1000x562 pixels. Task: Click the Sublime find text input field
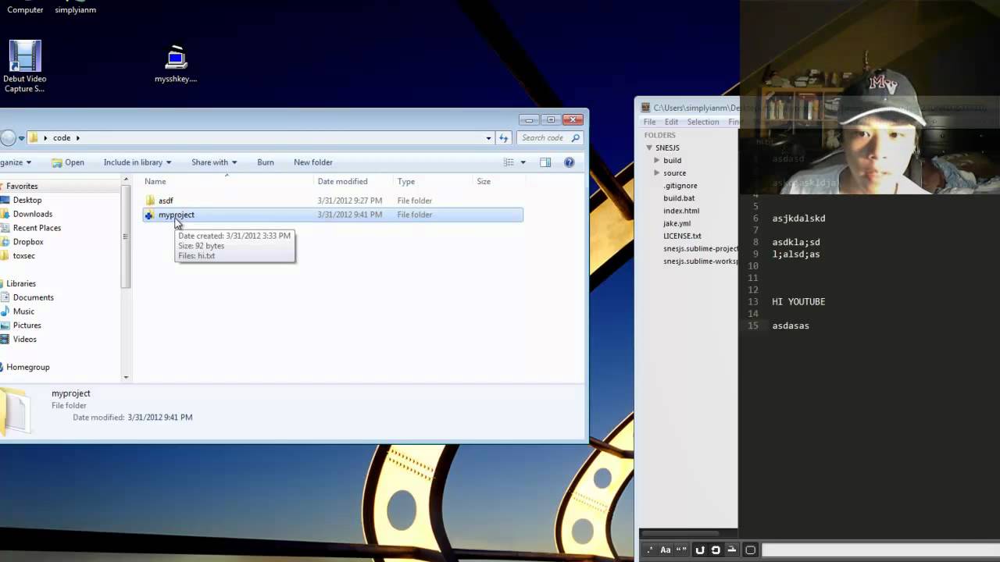tap(880, 550)
